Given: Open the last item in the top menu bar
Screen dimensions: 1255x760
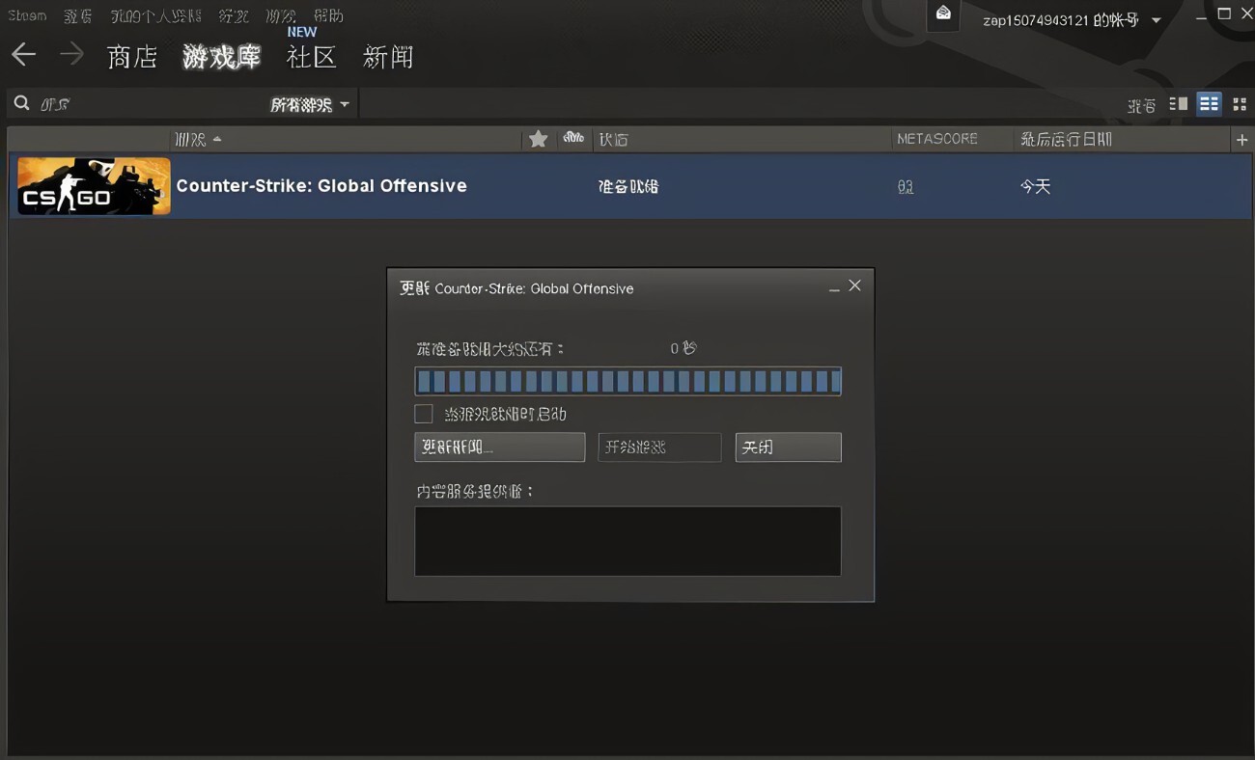Looking at the screenshot, I should point(328,16).
